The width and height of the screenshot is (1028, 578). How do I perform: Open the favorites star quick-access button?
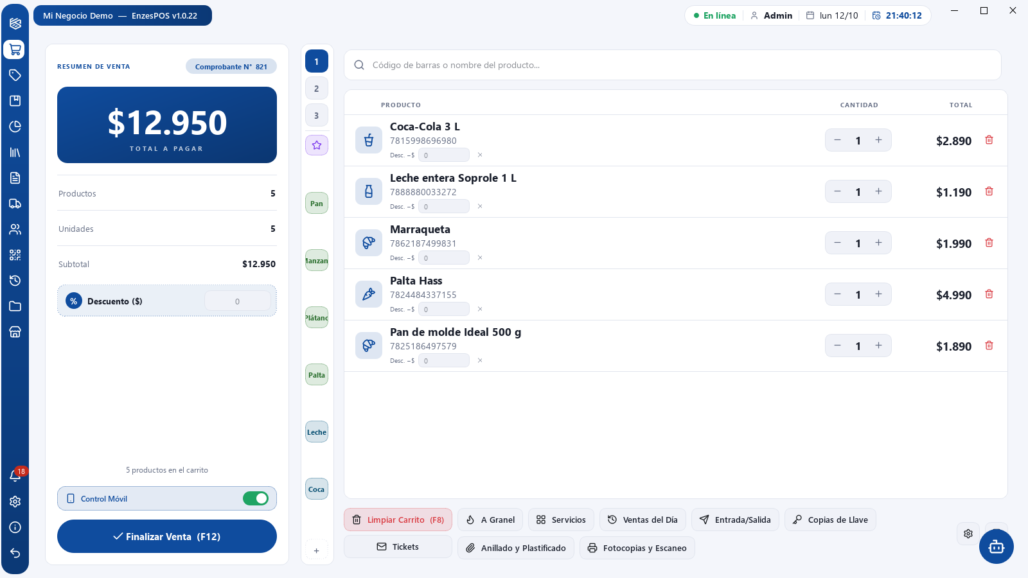click(x=317, y=145)
